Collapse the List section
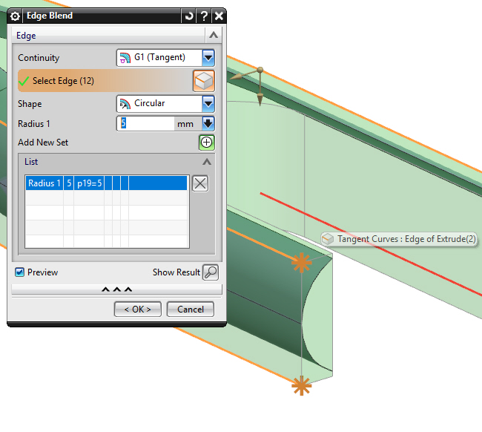This screenshot has width=482, height=432. [x=207, y=162]
